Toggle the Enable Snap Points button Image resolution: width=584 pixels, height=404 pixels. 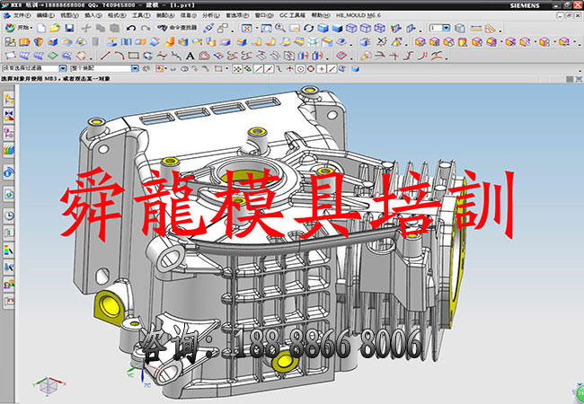237,69
